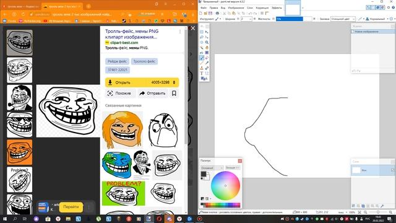Image resolution: width=396 pixels, height=223 pixels.
Task: Open image size dropdown beside Открыть
Action: (x=174, y=82)
